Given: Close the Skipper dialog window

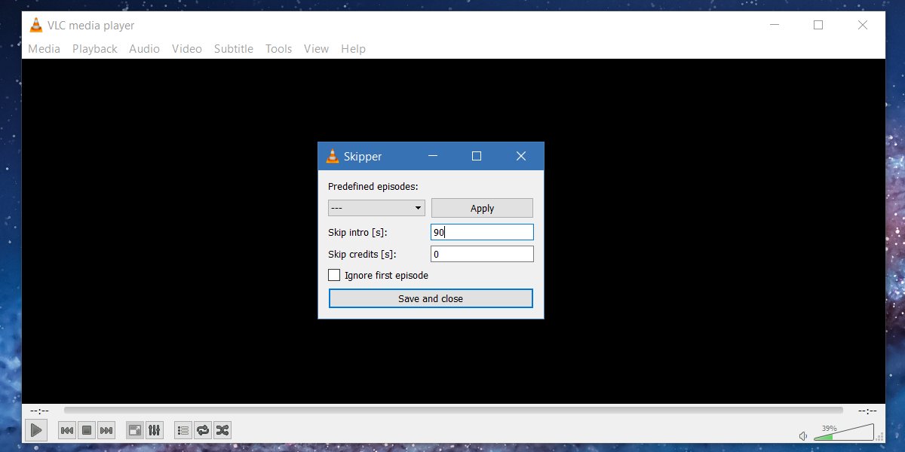Looking at the screenshot, I should 520,156.
